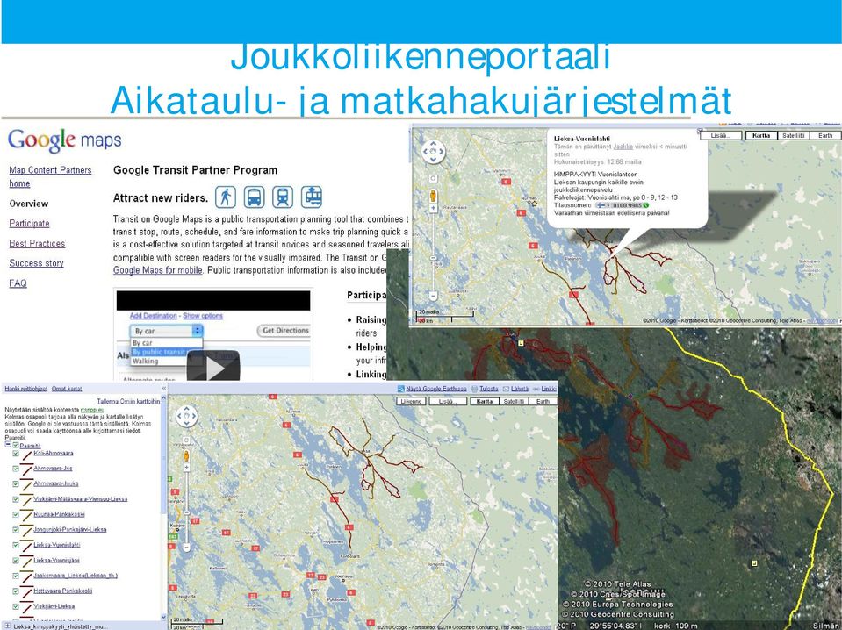Click the pegman on the route-list map
This screenshot has height=630, width=842.
click(x=186, y=456)
